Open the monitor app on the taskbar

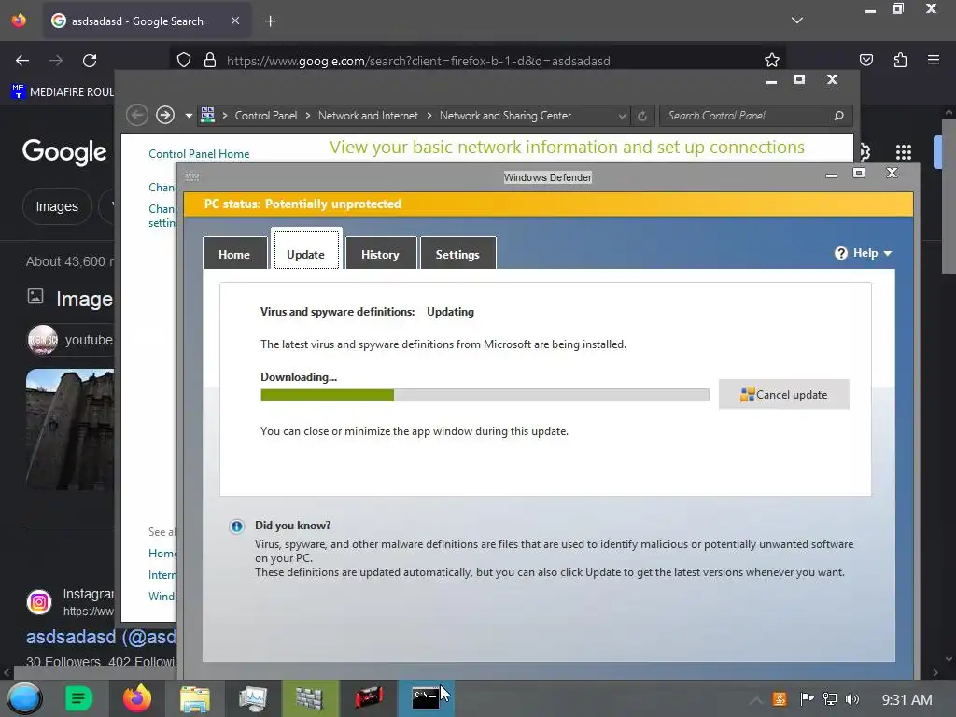point(252,698)
